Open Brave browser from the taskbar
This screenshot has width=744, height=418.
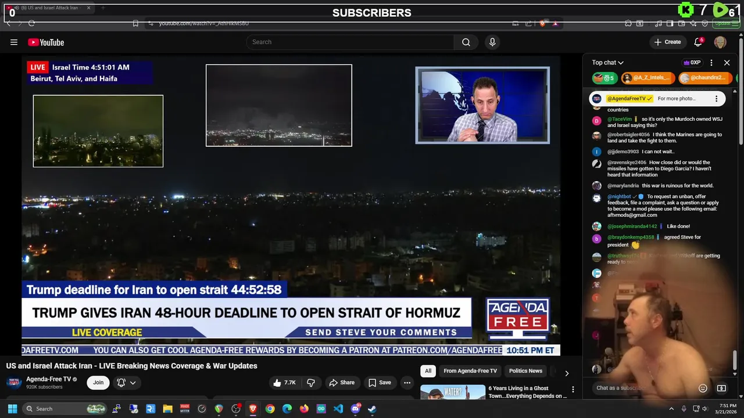(253, 409)
